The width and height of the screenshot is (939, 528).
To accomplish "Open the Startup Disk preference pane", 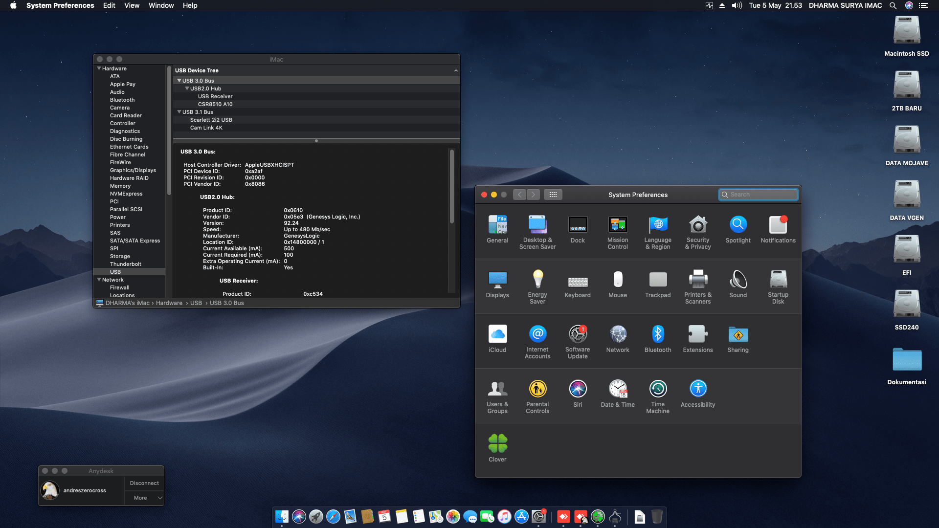I will [x=778, y=287].
